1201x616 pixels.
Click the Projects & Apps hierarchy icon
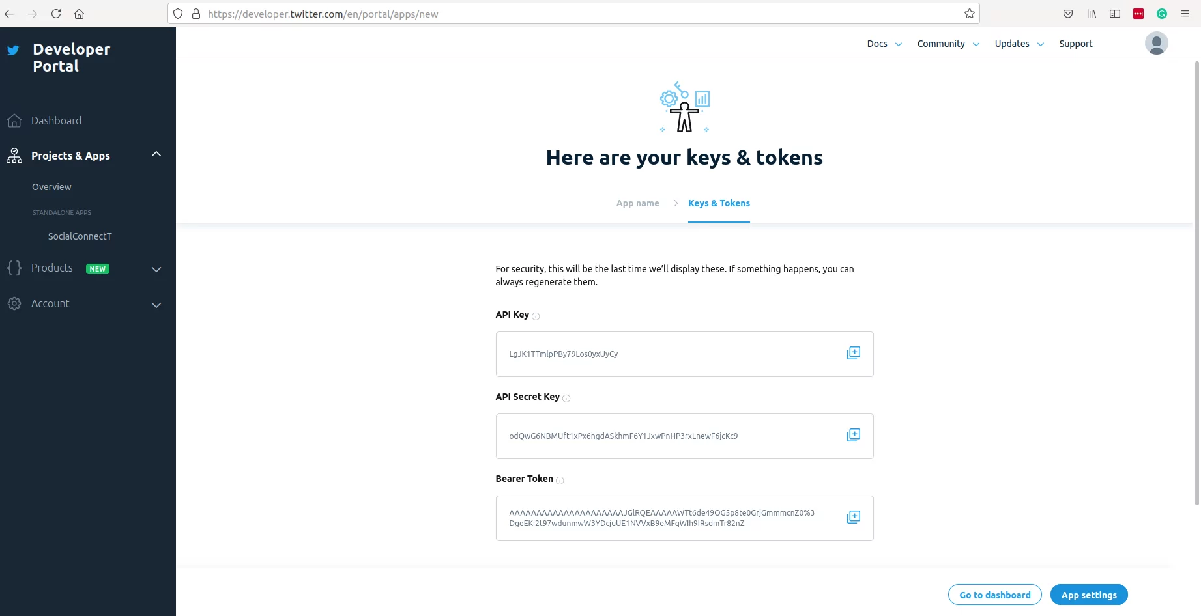(x=14, y=156)
